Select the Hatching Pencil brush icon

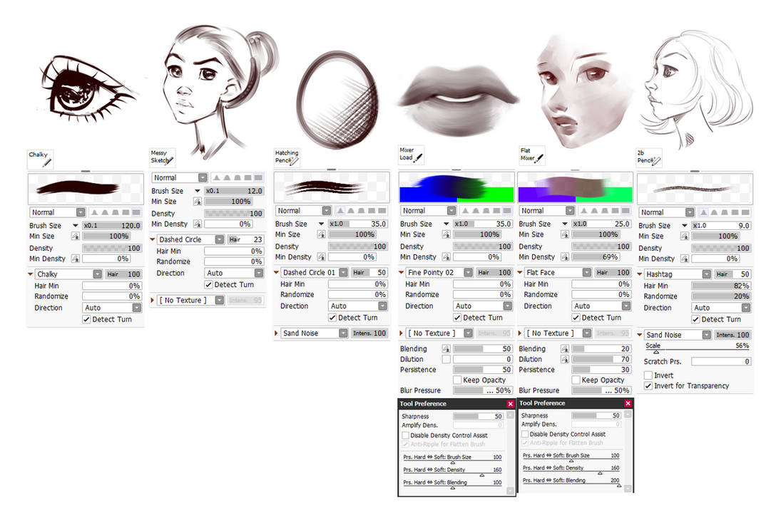click(x=286, y=157)
